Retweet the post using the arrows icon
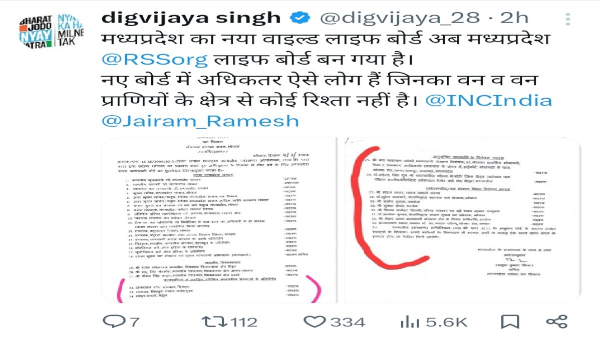 (x=209, y=321)
